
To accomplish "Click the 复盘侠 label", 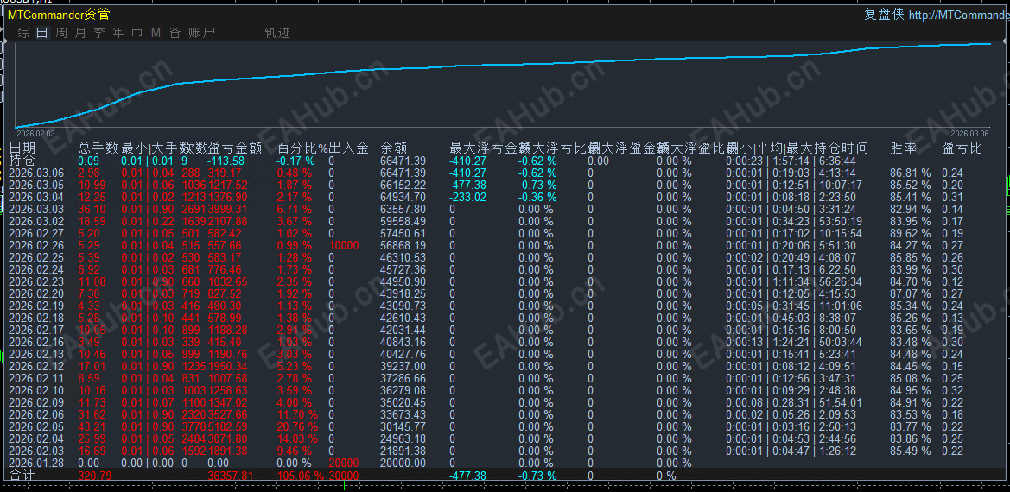I will pos(884,14).
